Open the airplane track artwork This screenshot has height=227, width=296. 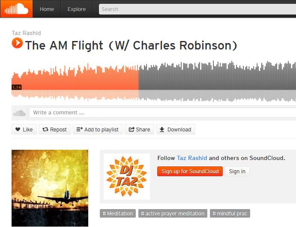[50, 188]
